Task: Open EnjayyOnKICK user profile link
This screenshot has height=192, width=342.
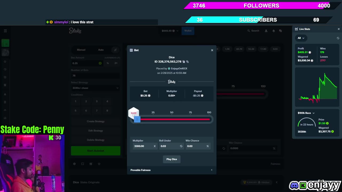Action: (179, 69)
